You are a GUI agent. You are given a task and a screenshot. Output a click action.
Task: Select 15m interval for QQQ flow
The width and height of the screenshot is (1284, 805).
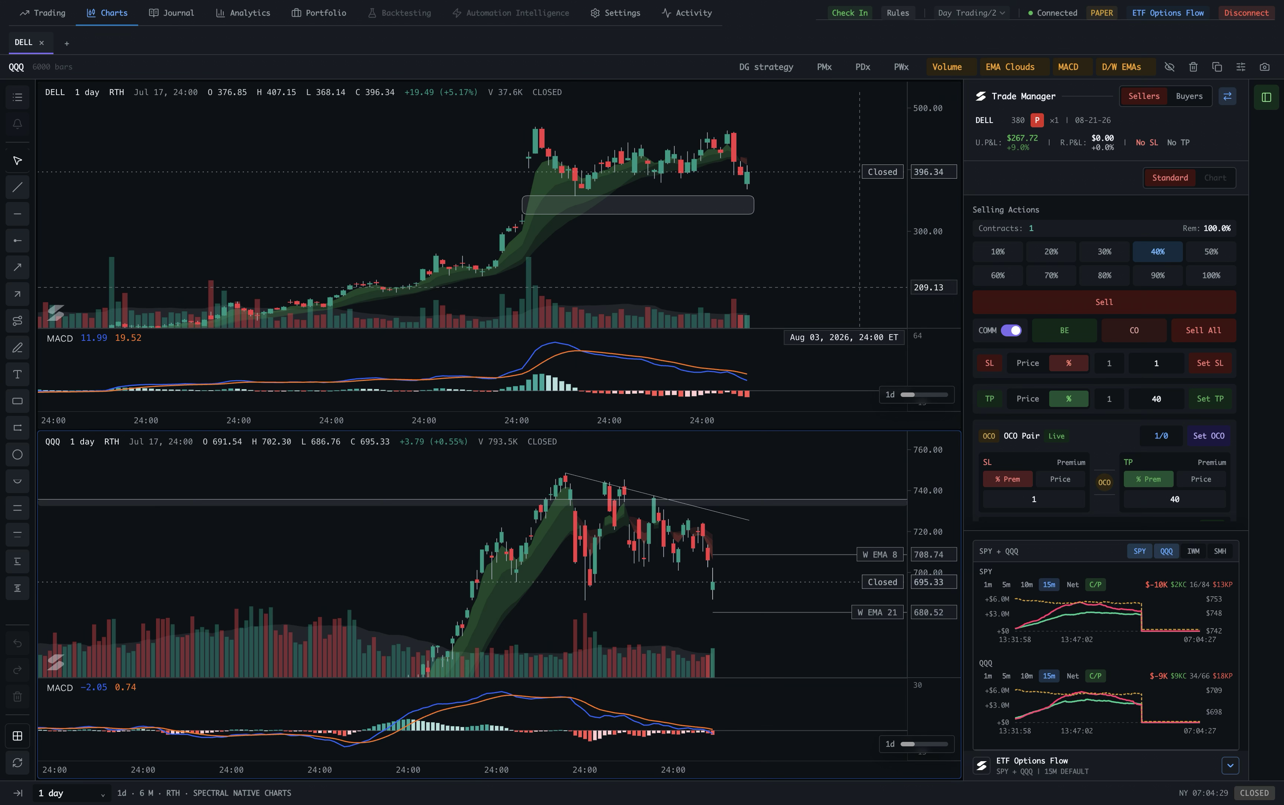pyautogui.click(x=1048, y=676)
